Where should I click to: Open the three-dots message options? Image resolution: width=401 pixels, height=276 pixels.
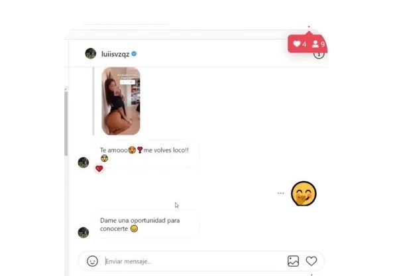tap(281, 193)
